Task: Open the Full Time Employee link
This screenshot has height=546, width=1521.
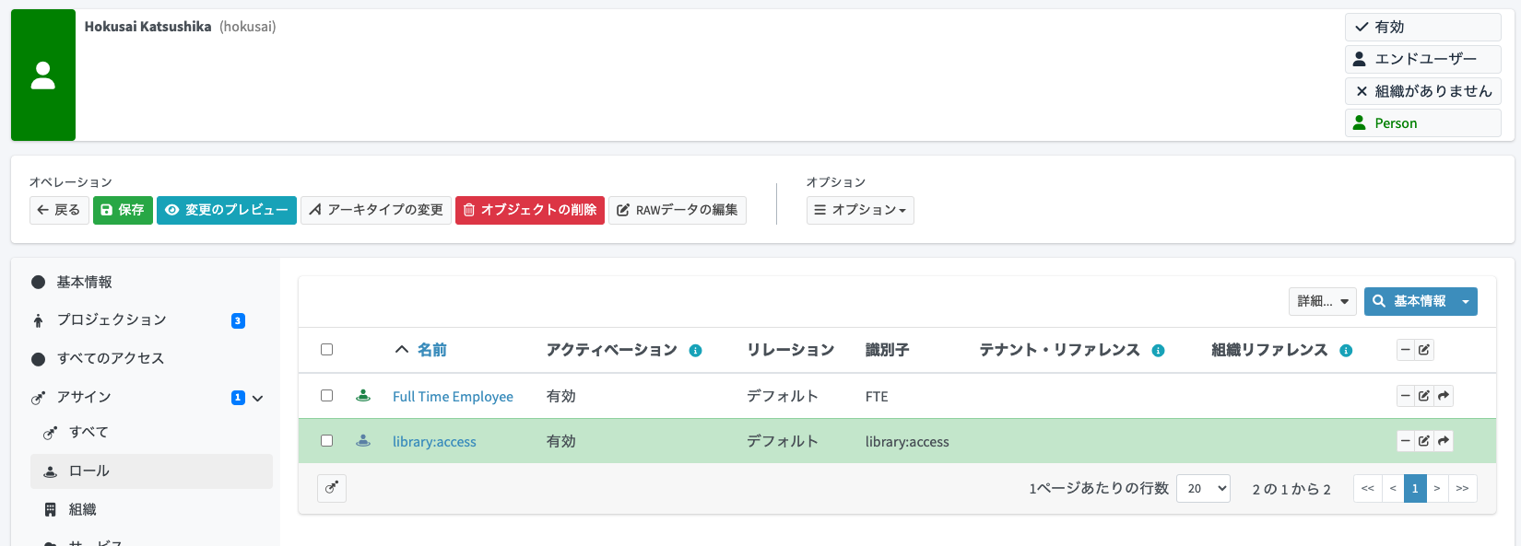Action: click(453, 397)
